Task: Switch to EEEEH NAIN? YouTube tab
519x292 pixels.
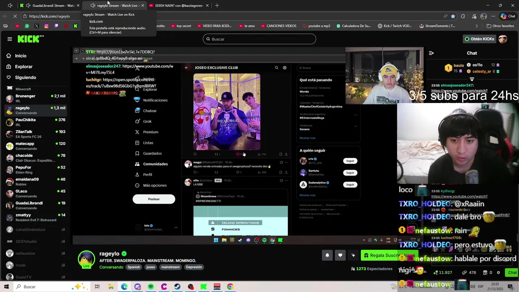Action: (x=179, y=6)
